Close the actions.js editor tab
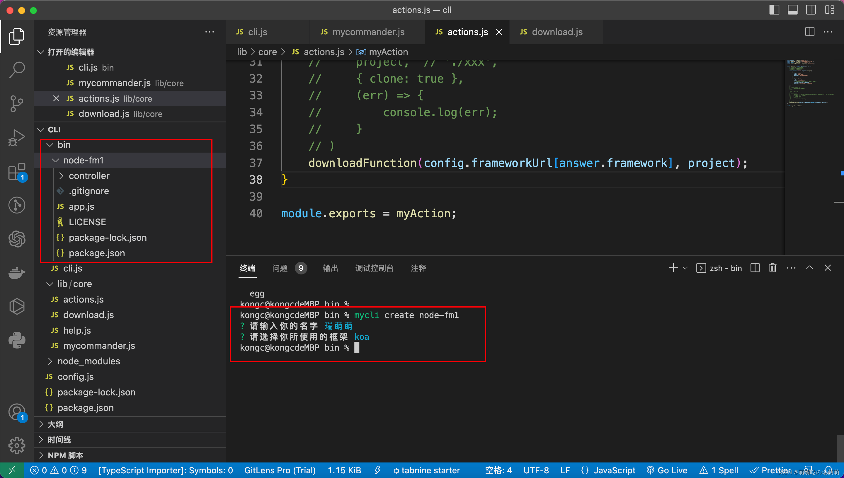Screen dimensions: 844x478 (499, 32)
